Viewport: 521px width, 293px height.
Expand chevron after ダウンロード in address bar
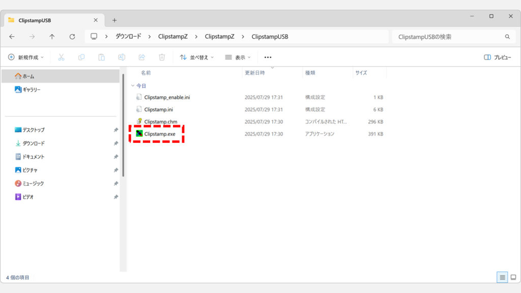[150, 37]
